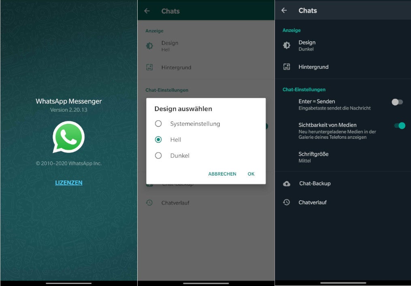Click 'Anzeige' header in dimmed light screen
Image resolution: width=411 pixels, height=286 pixels.
[x=154, y=31]
